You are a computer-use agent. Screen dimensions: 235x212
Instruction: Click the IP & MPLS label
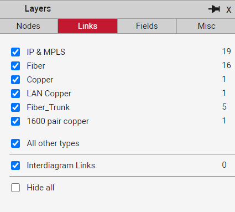[x=46, y=52]
